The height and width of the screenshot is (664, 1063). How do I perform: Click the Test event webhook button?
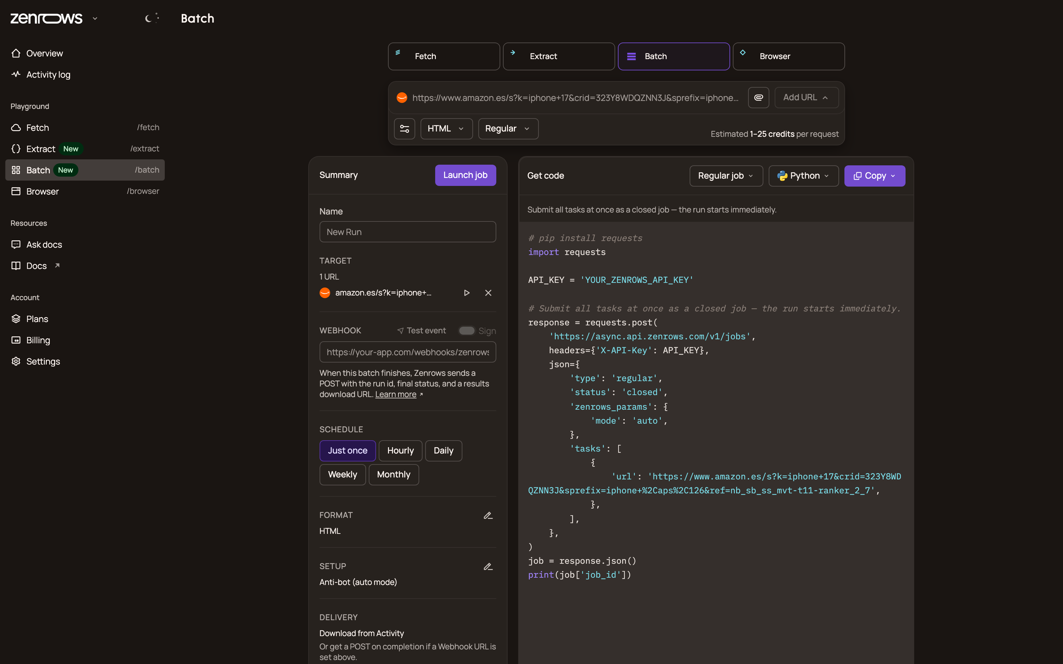[x=421, y=331]
